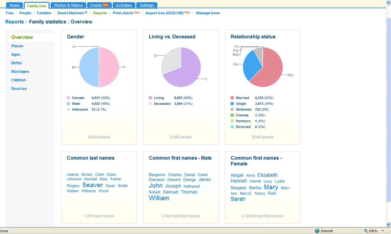Click the William male first name
The width and height of the screenshot is (391, 234).
click(x=159, y=198)
